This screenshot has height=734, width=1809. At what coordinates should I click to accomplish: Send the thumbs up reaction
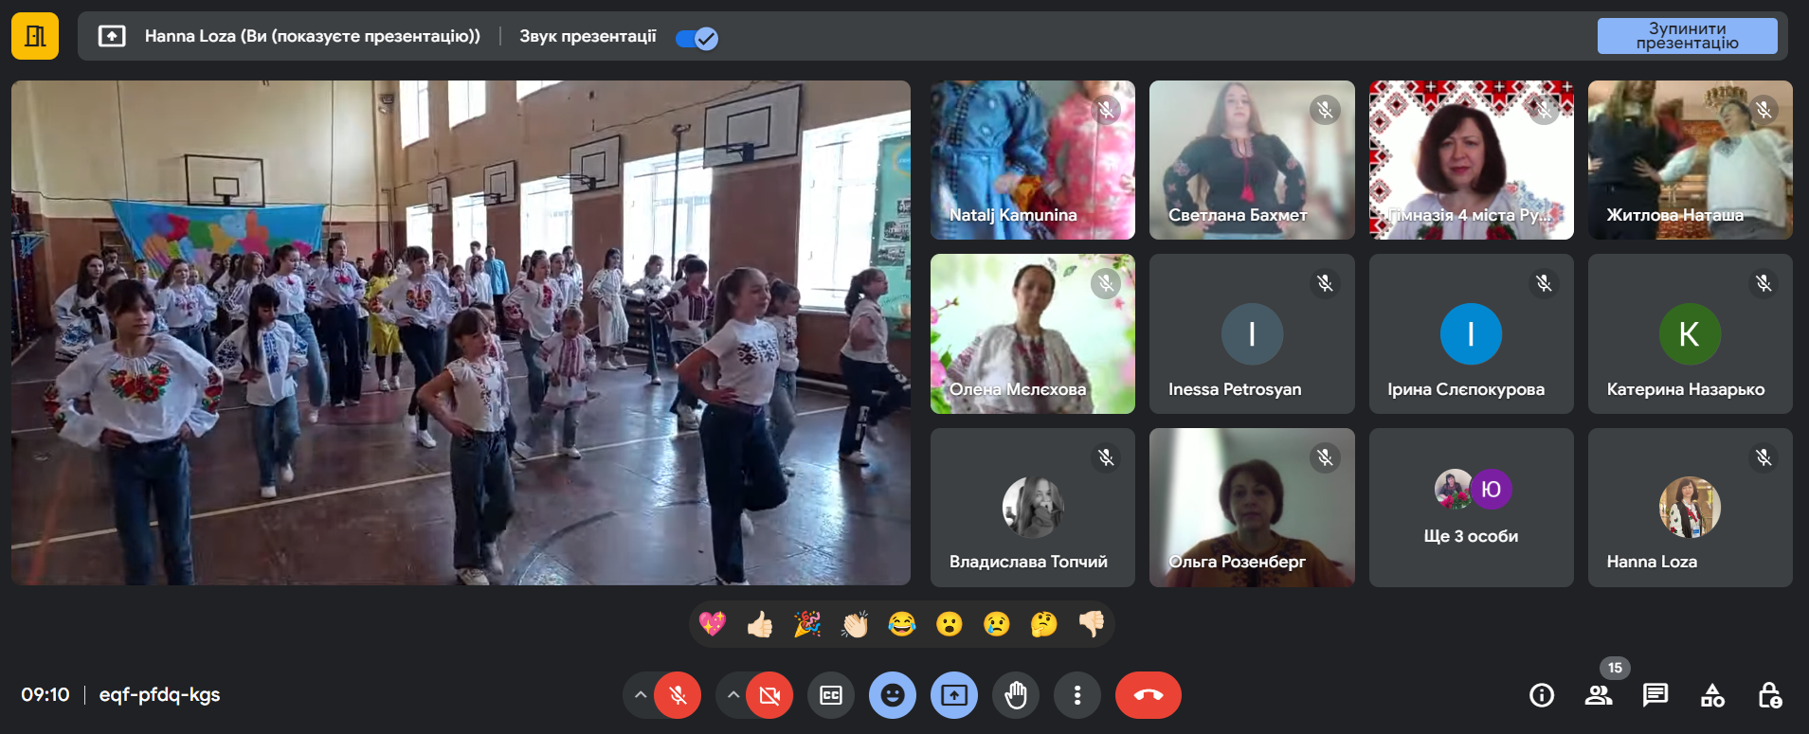[x=760, y=624]
